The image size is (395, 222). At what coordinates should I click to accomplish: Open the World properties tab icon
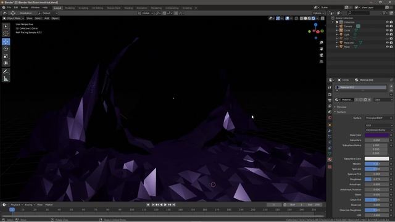pos(330,118)
